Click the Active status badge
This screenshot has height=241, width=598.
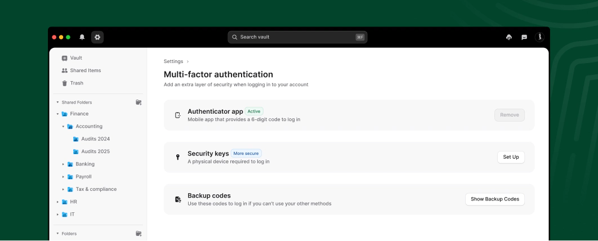coord(254,111)
